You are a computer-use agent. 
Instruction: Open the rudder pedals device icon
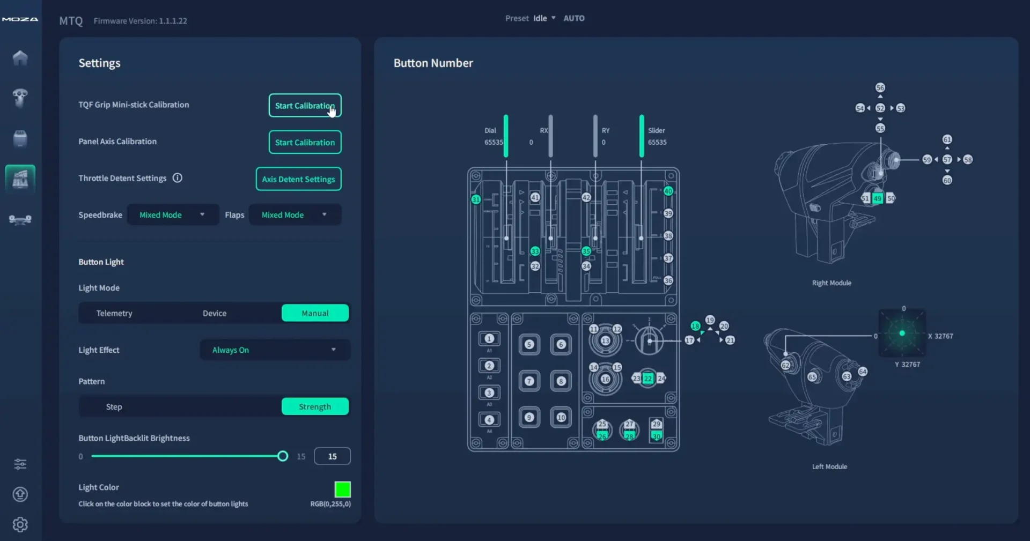pyautogui.click(x=20, y=219)
